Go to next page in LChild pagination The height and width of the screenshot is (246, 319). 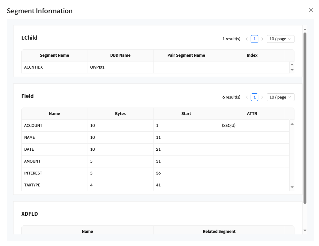(262, 39)
